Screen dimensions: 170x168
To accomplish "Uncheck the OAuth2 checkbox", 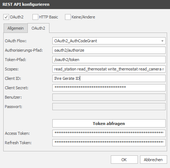I will click(x=6, y=17).
